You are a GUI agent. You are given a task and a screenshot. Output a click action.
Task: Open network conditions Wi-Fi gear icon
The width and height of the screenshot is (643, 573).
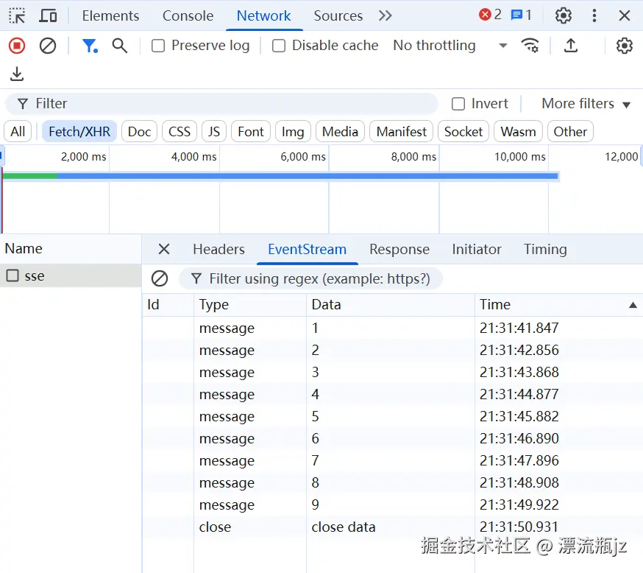530,45
